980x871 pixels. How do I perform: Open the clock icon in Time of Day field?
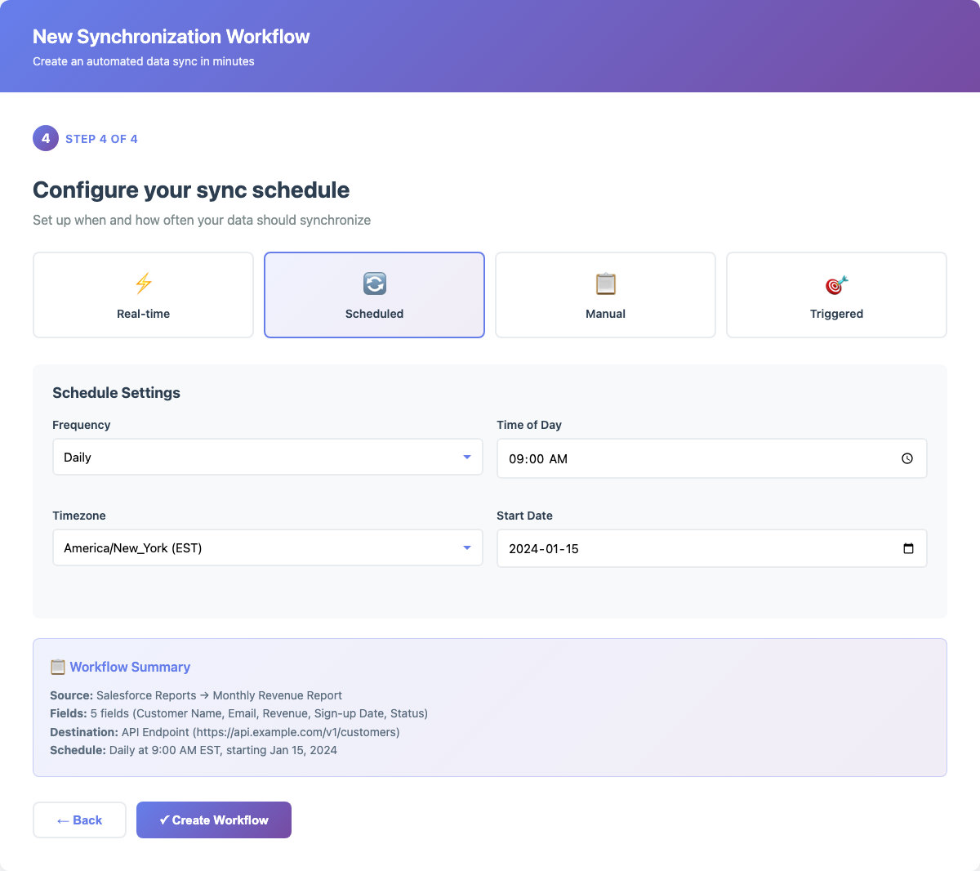pos(906,458)
